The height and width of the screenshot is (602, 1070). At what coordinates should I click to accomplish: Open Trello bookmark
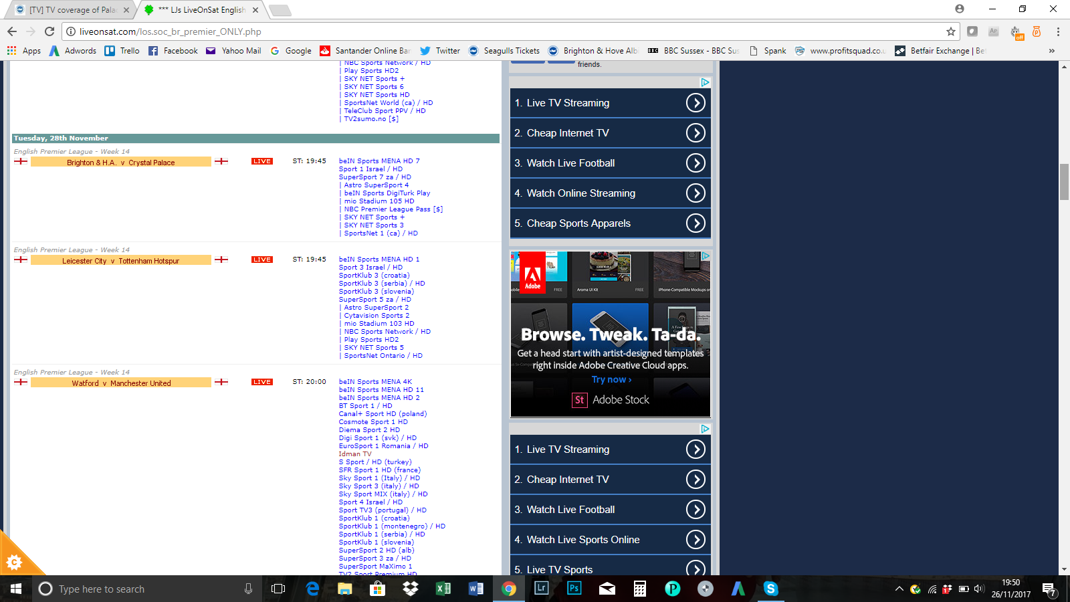pos(122,51)
